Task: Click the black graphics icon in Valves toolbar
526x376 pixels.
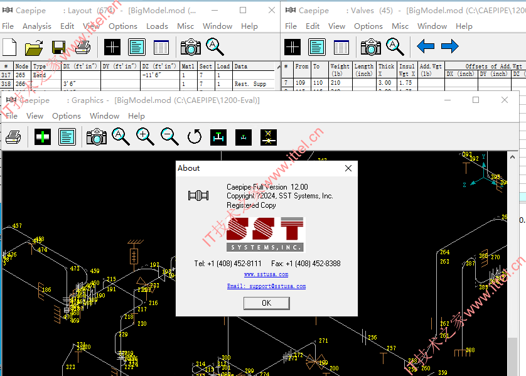Action: pos(293,47)
